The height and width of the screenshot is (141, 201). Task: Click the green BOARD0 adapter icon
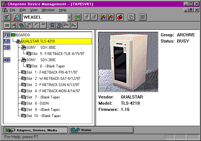13,35
